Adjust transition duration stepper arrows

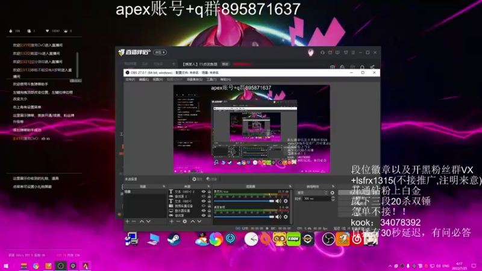333,199
